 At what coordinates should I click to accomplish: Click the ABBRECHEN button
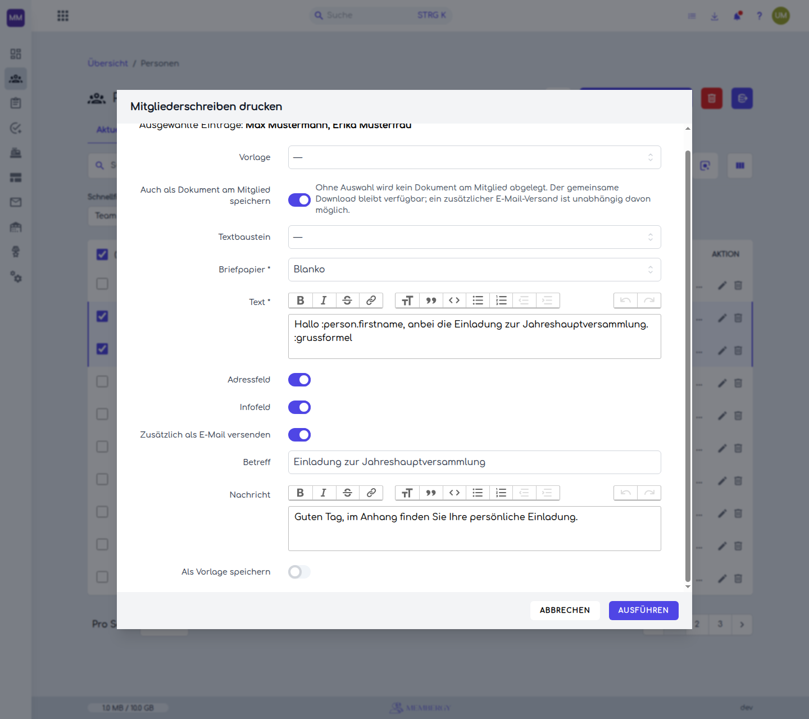[565, 611]
